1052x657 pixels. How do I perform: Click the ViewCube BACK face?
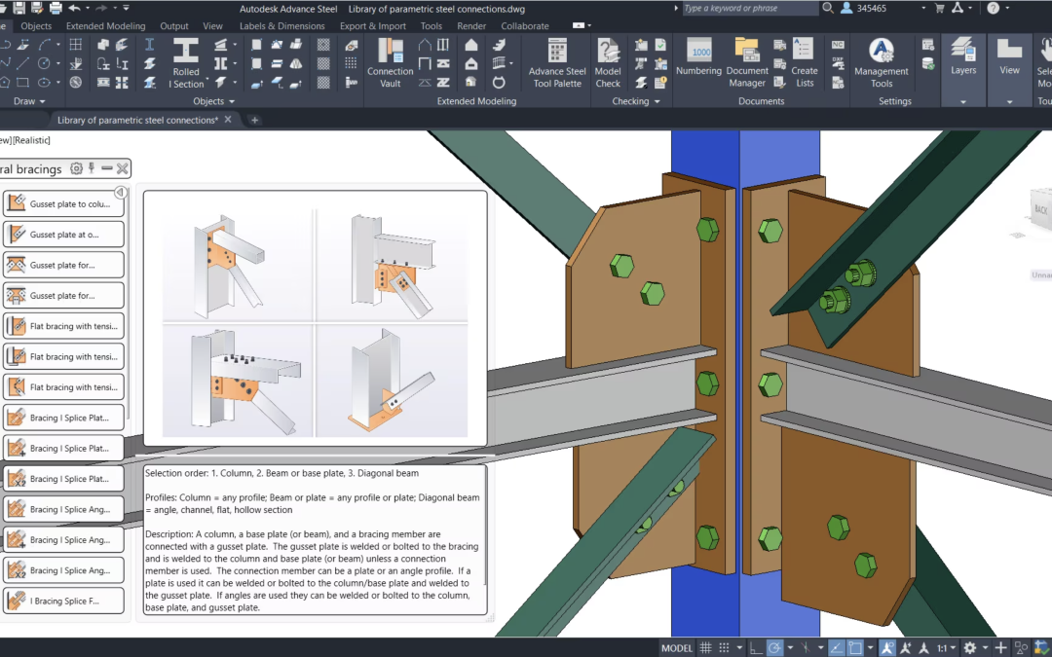pyautogui.click(x=1040, y=210)
